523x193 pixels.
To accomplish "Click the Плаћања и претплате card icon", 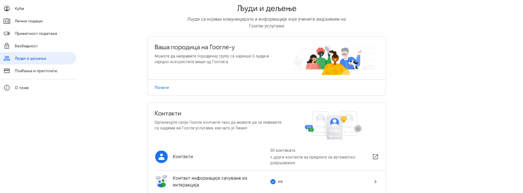I will pyautogui.click(x=6, y=71).
